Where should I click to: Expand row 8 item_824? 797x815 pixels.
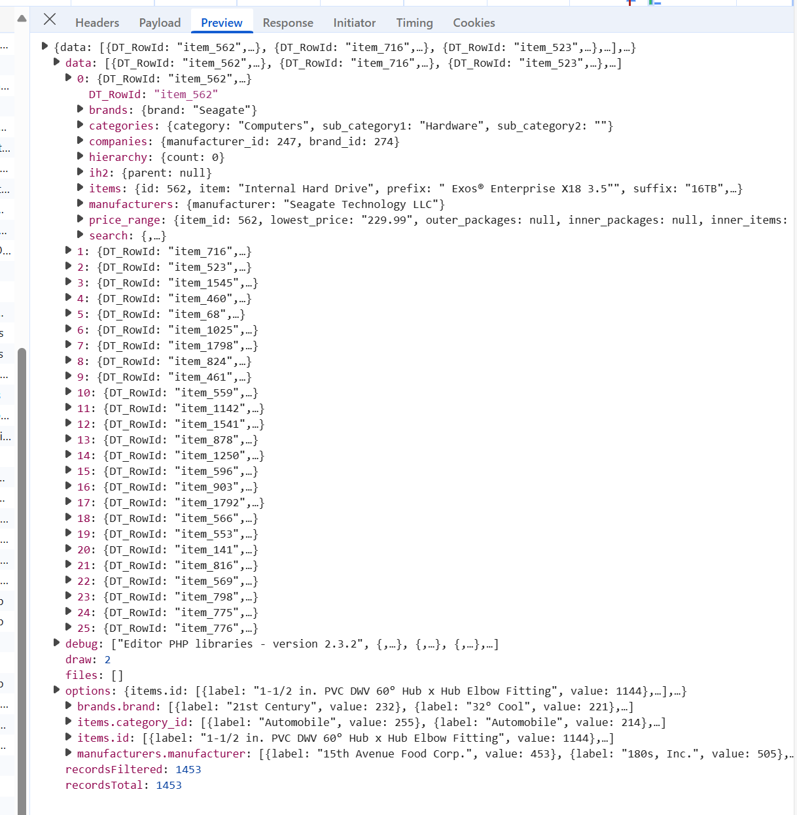click(x=68, y=360)
